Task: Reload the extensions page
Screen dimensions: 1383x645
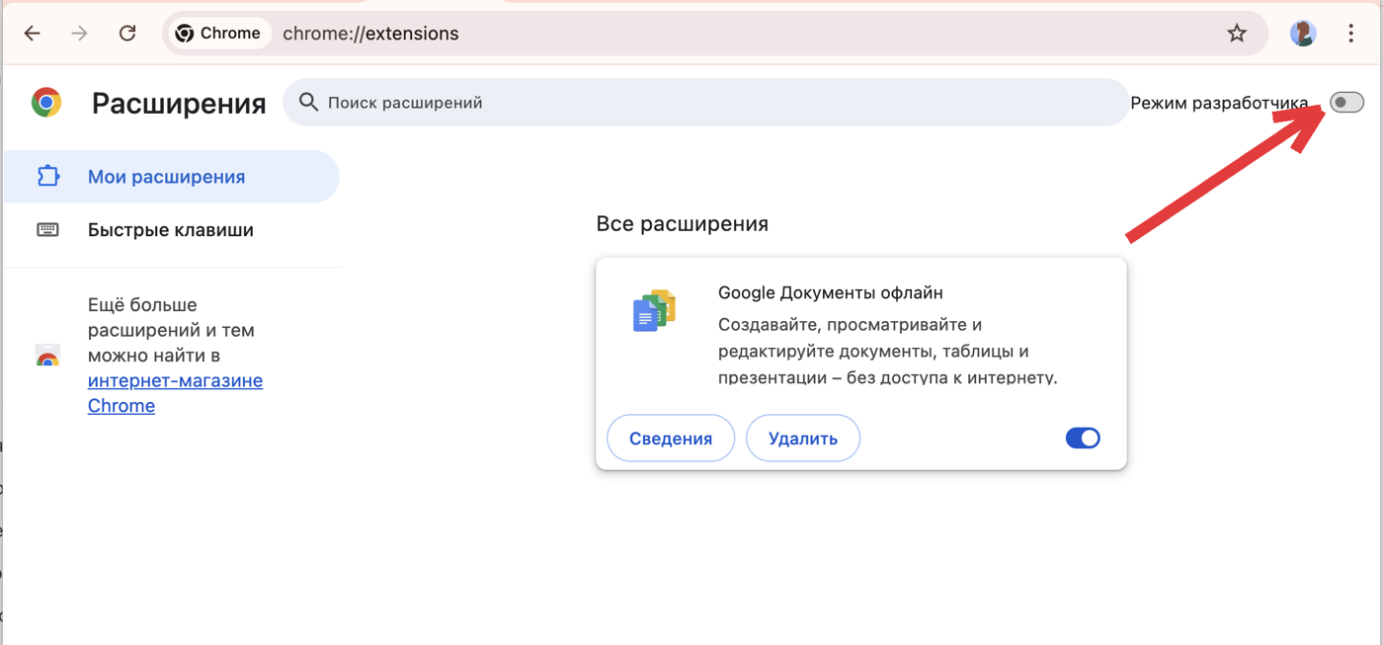Action: point(127,34)
